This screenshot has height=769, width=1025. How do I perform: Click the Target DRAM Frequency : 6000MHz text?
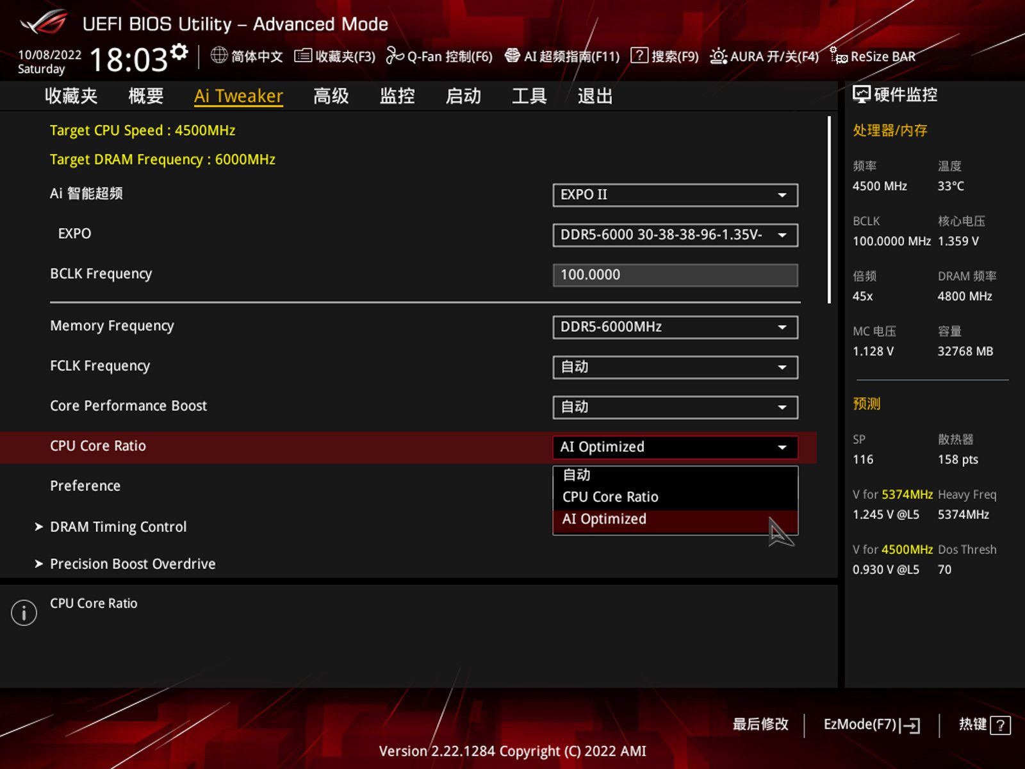(x=163, y=160)
